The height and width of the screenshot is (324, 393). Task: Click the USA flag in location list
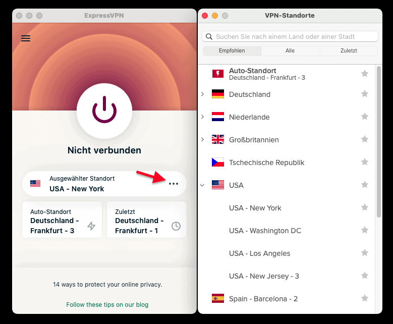[x=218, y=185]
